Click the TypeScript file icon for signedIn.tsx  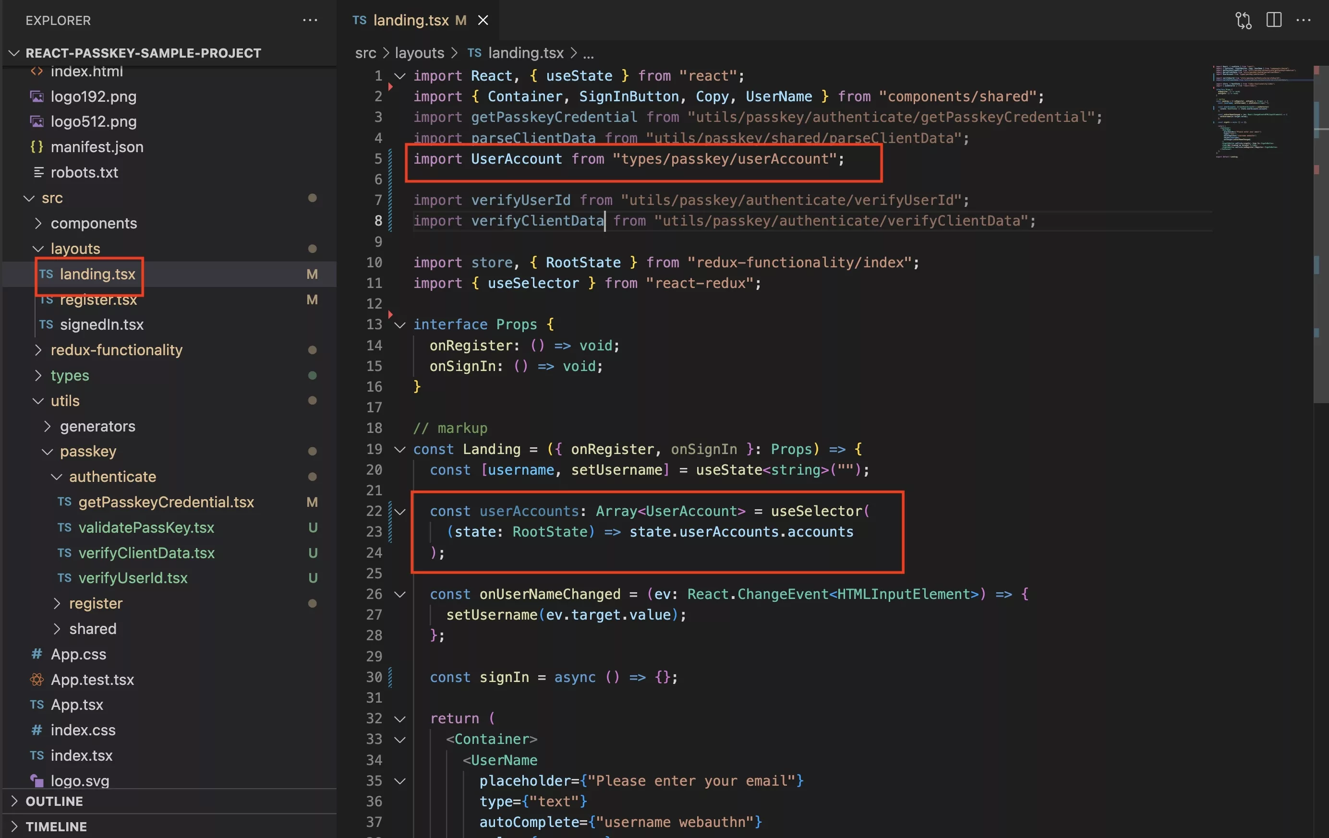click(x=47, y=323)
